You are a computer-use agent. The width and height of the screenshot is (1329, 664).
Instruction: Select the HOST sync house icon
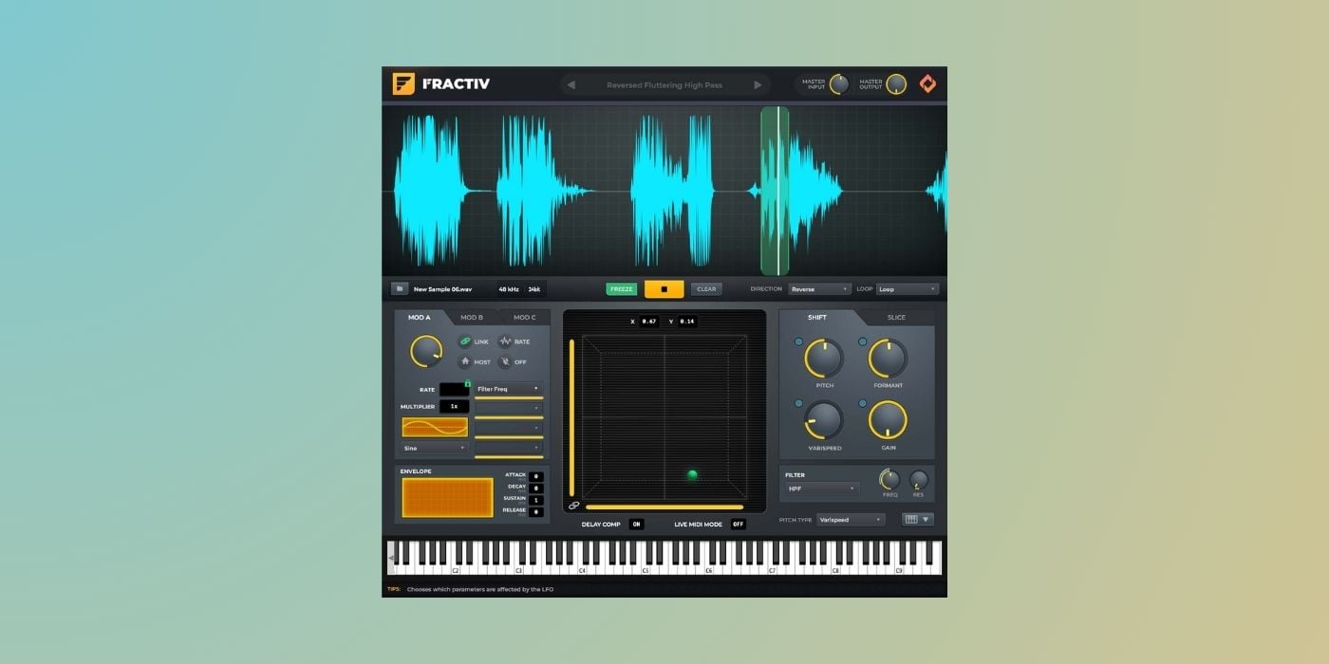[465, 361]
